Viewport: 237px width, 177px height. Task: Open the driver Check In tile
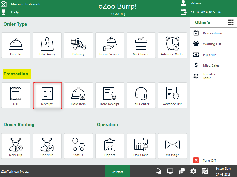pyautogui.click(x=47, y=146)
